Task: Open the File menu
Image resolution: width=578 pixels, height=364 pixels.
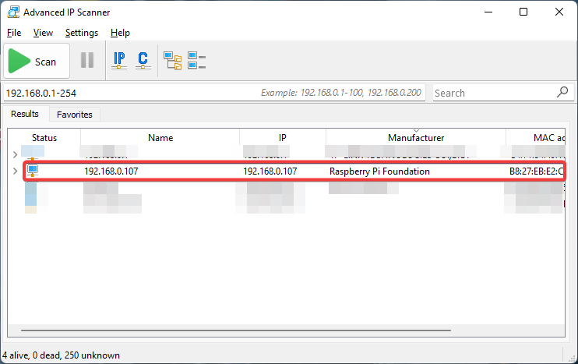Action: [14, 33]
